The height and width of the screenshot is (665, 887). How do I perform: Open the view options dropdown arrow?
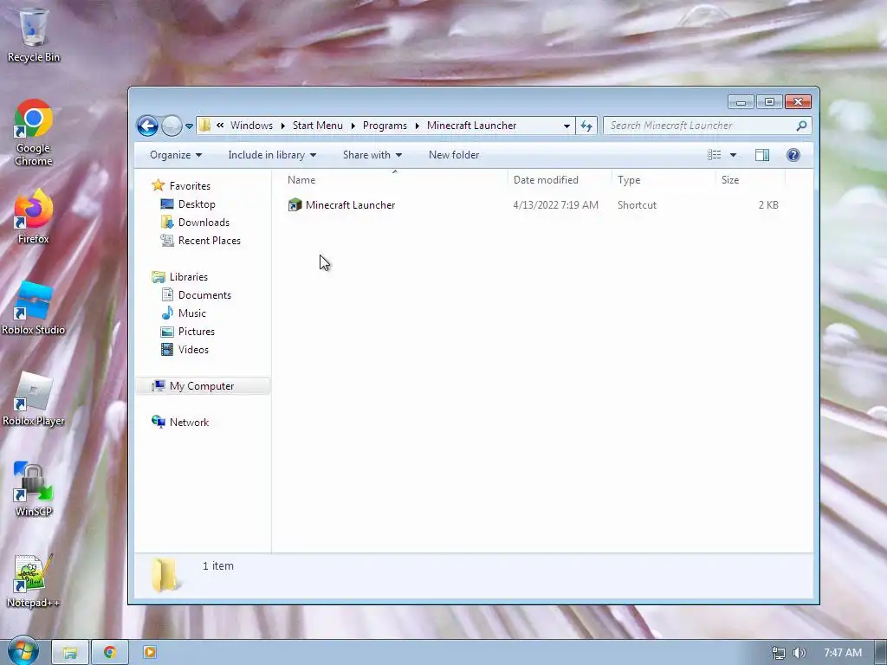pyautogui.click(x=733, y=155)
